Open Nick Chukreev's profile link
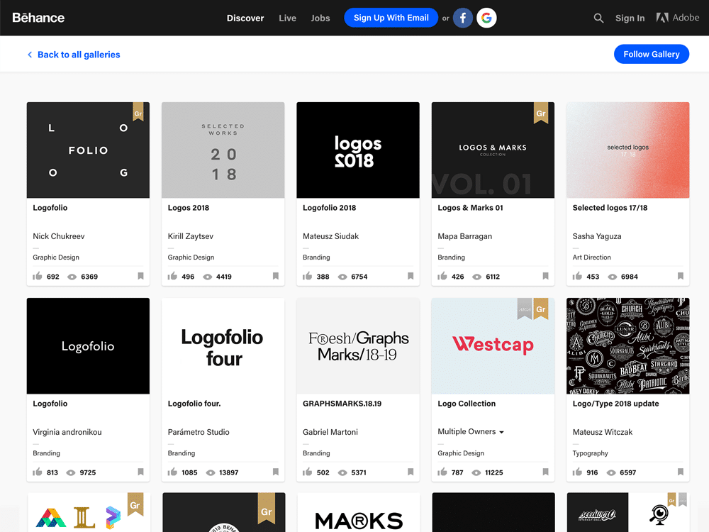Image resolution: width=709 pixels, height=532 pixels. (59, 236)
